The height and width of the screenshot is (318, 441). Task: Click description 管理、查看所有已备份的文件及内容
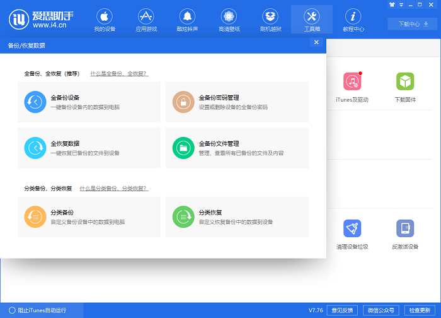click(241, 153)
